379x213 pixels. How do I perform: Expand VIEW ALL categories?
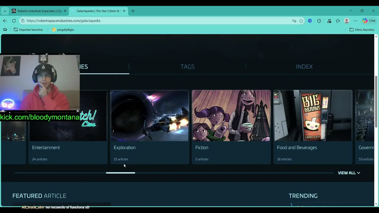(x=349, y=173)
